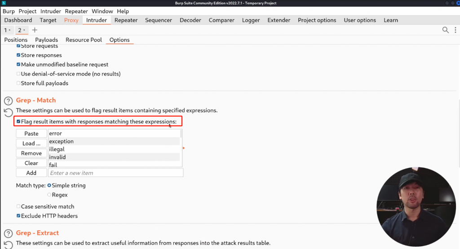
Task: Switch to Comparer tab
Action: coord(221,20)
